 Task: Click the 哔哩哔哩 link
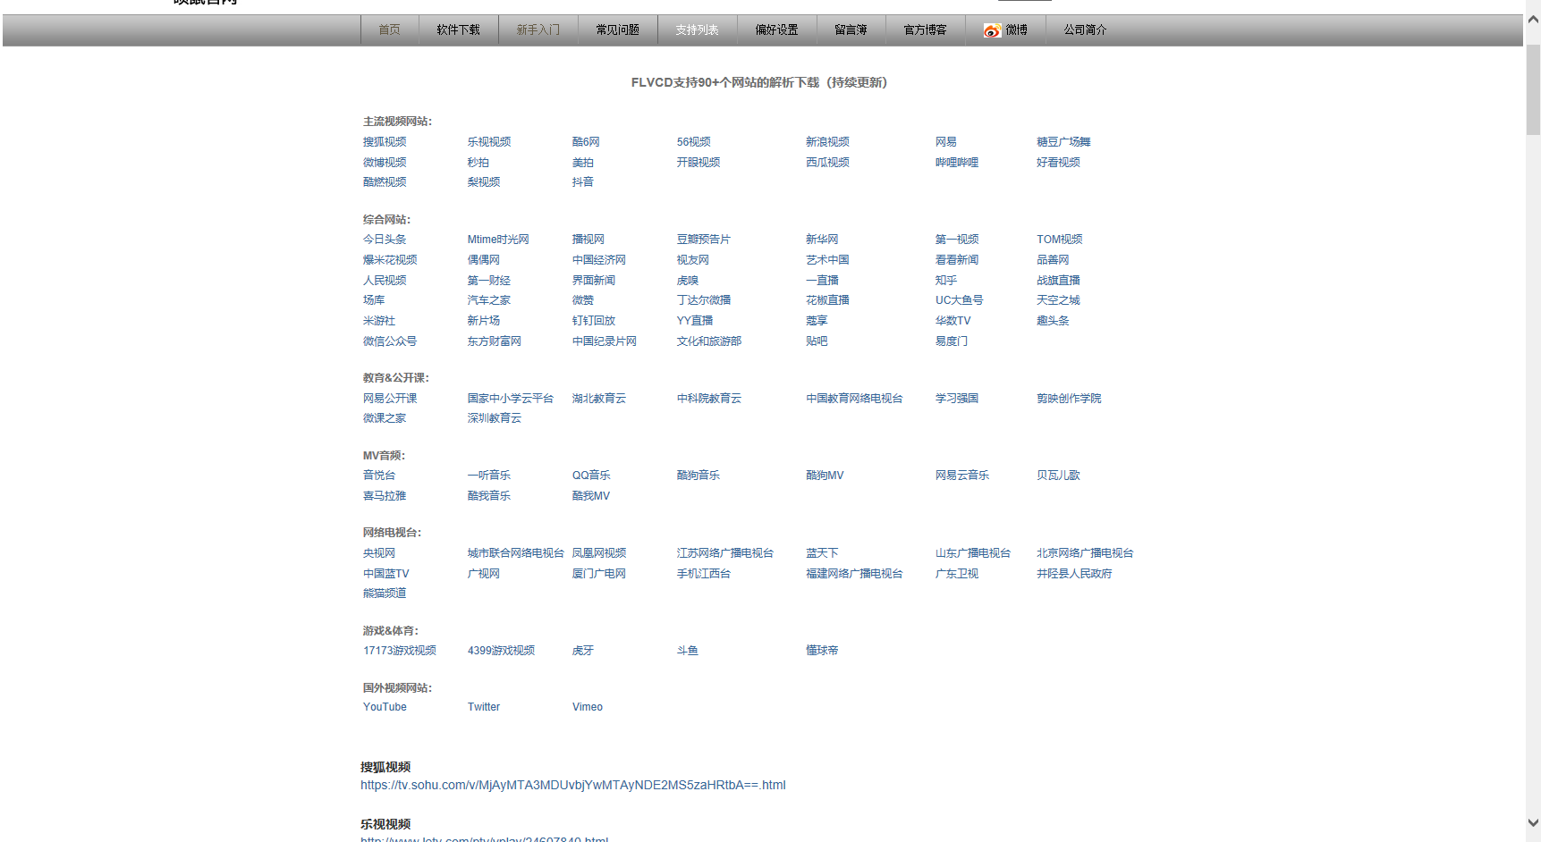[957, 163]
